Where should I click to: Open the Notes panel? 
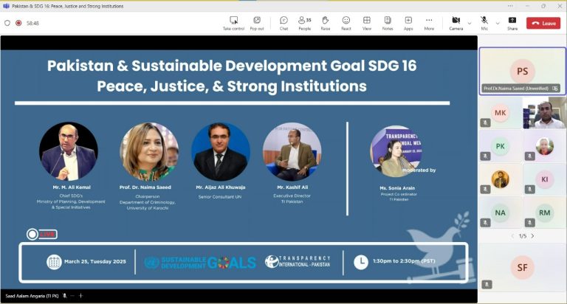click(x=388, y=22)
